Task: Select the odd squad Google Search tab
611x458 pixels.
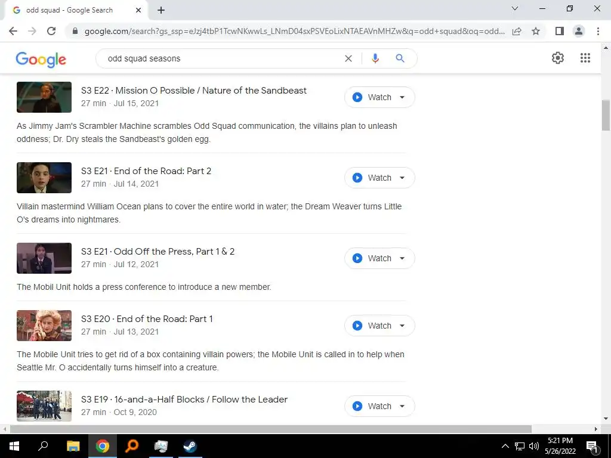Action: coord(76,11)
